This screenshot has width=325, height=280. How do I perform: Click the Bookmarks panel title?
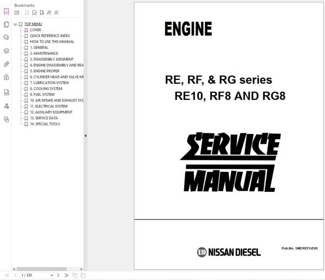pos(24,5)
